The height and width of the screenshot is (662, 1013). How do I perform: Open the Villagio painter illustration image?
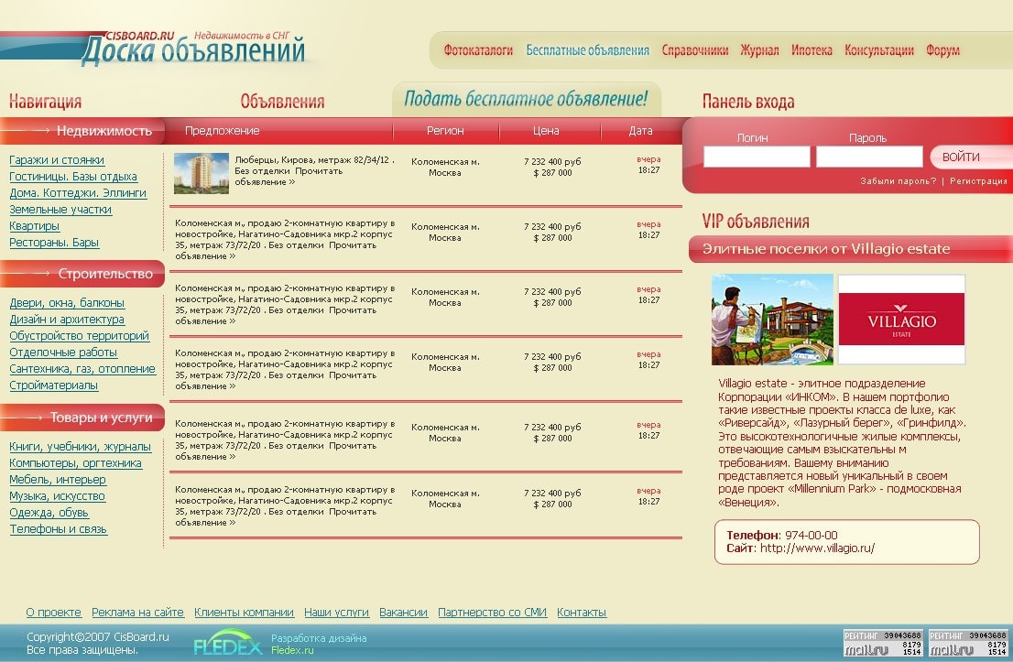tap(772, 320)
